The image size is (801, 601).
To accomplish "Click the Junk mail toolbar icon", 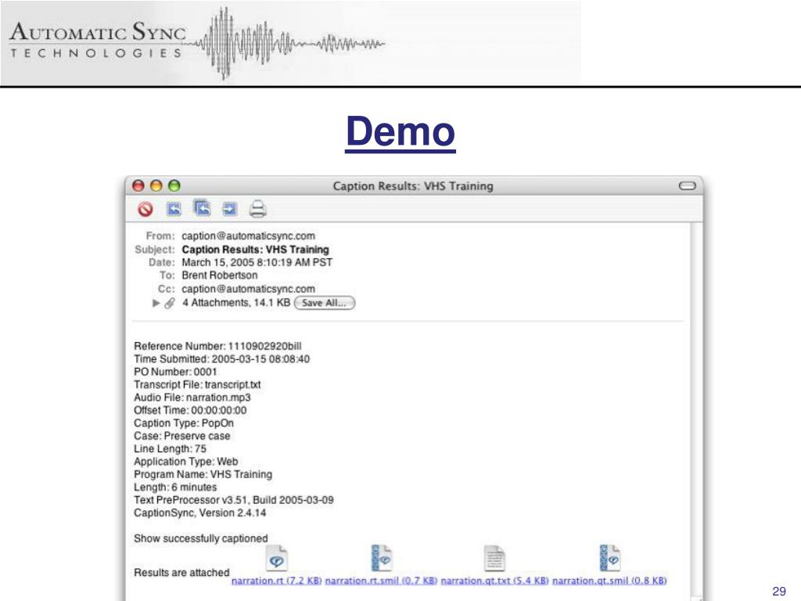I will [x=145, y=209].
